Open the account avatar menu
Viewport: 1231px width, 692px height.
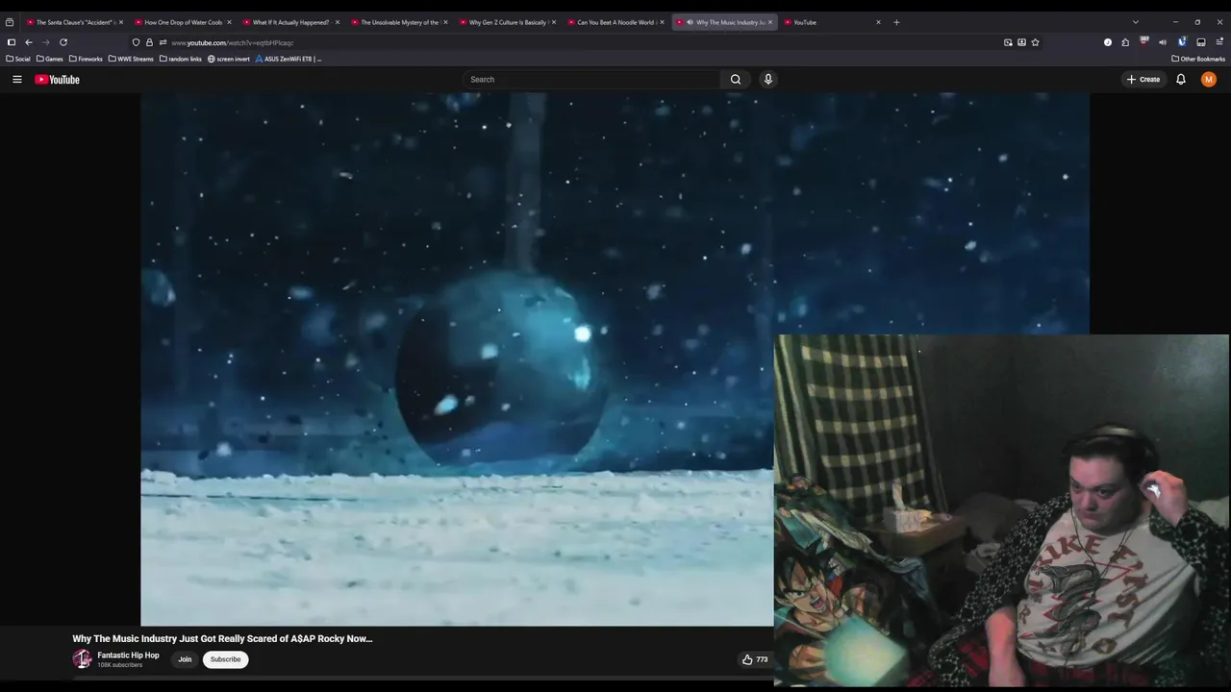(1209, 80)
